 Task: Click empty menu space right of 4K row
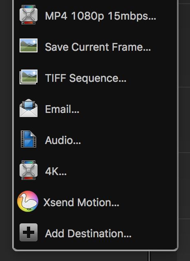click(x=121, y=171)
